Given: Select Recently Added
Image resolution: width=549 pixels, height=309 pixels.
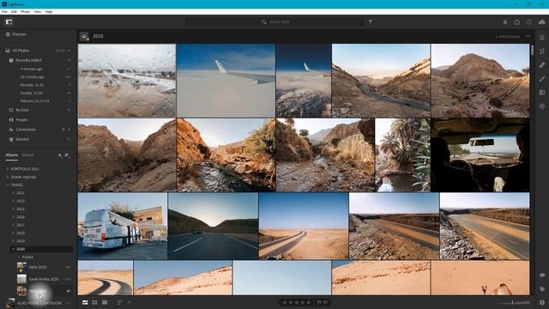Looking at the screenshot, I should tap(28, 60).
